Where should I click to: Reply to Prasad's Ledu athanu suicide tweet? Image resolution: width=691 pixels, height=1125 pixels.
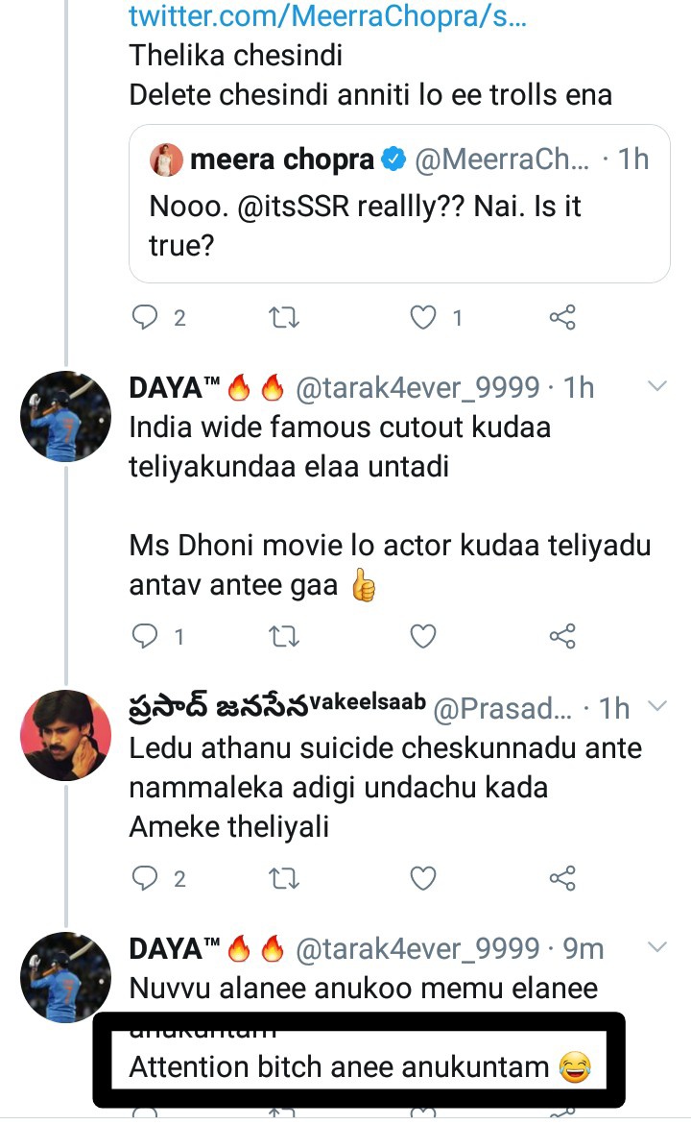coord(145,877)
